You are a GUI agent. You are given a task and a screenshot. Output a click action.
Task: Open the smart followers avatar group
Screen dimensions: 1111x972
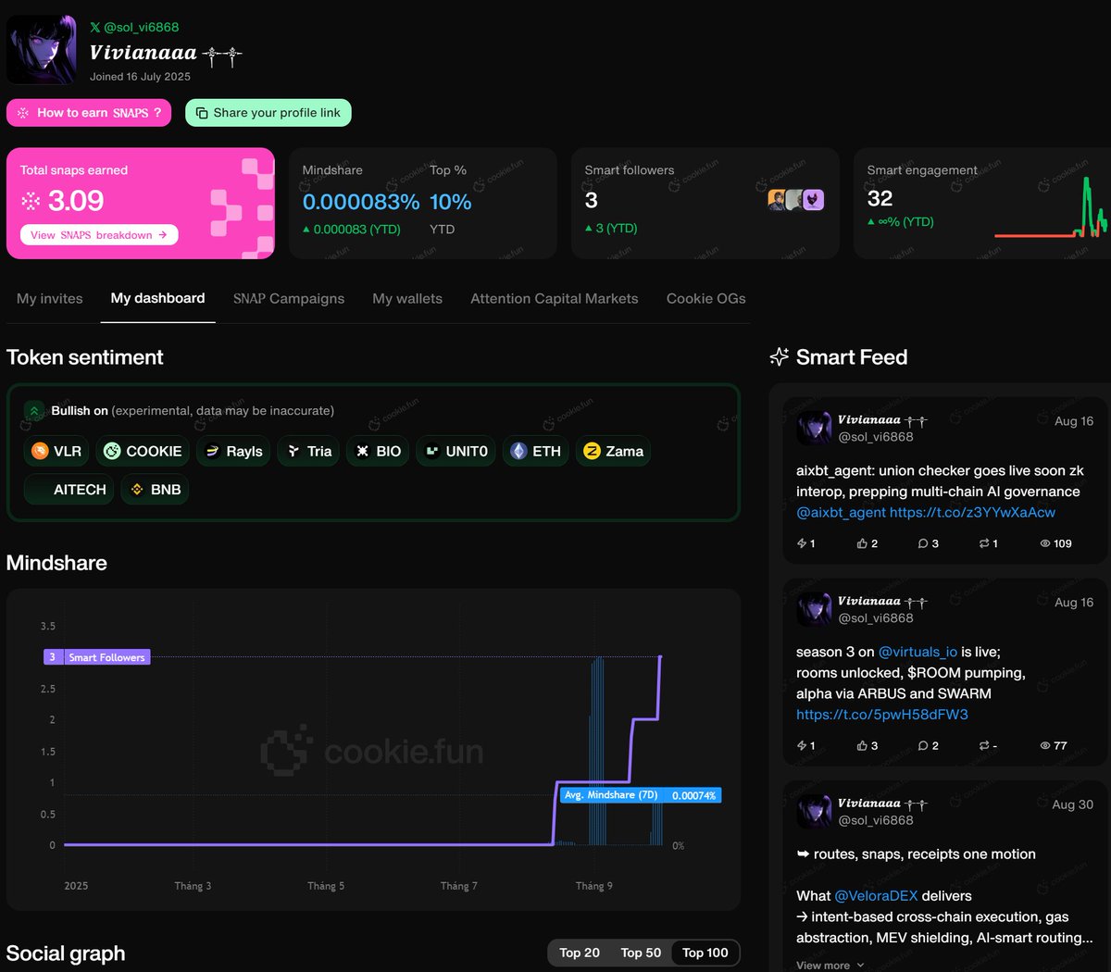795,200
